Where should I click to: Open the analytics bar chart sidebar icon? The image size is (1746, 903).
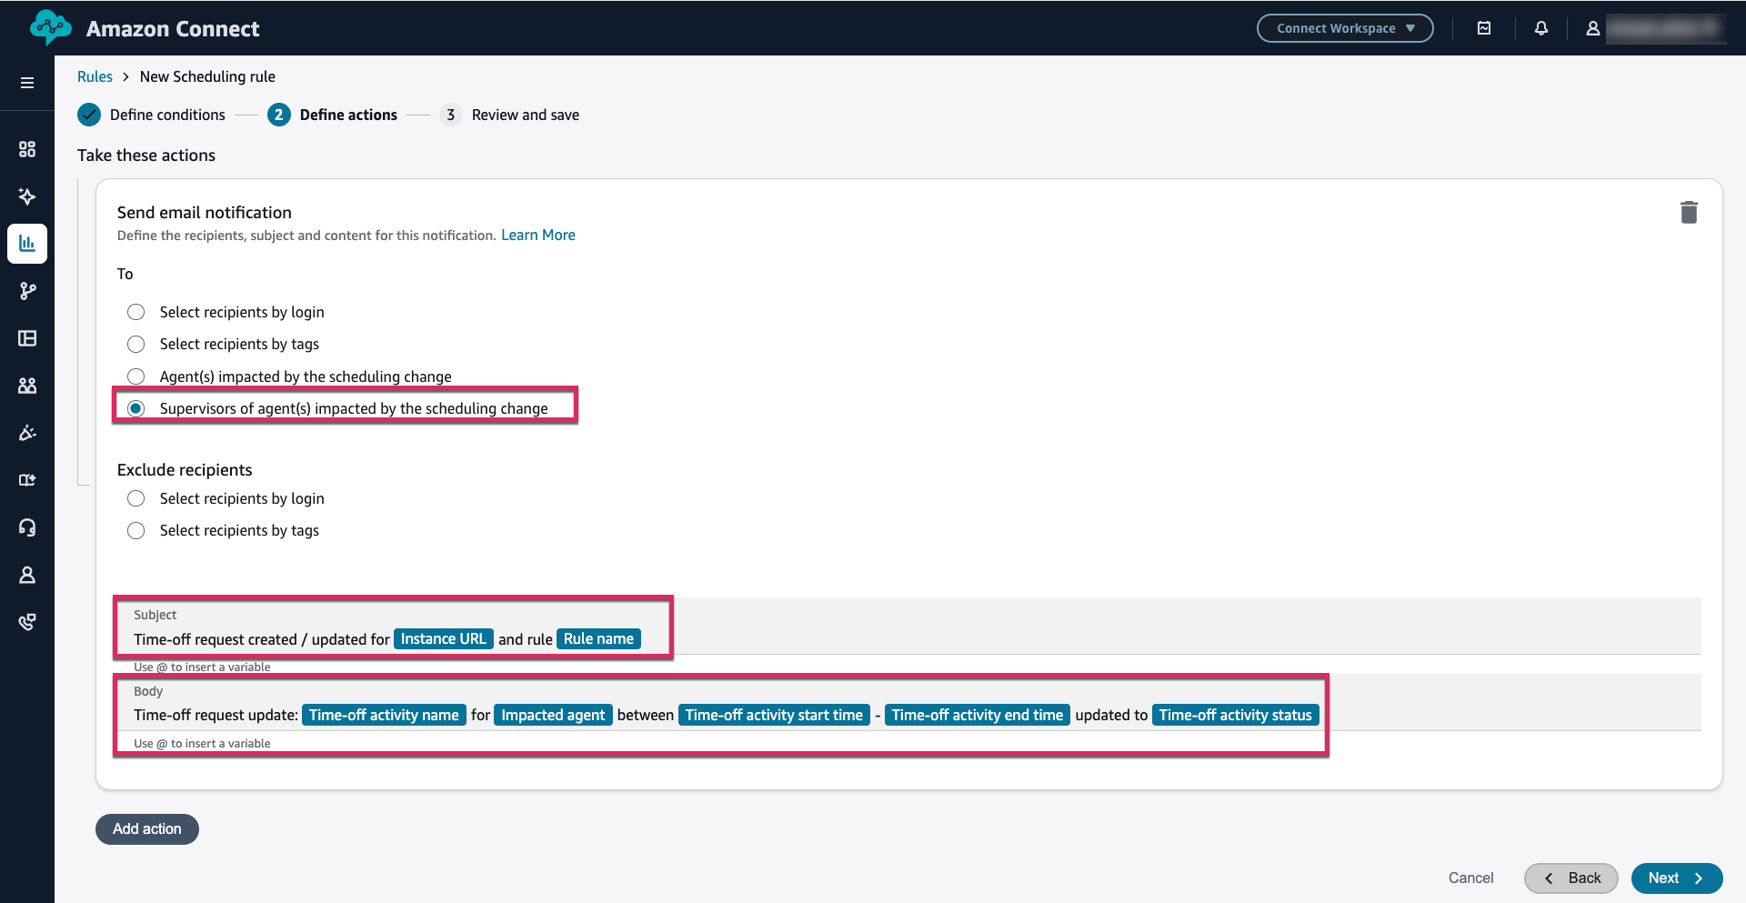(27, 244)
